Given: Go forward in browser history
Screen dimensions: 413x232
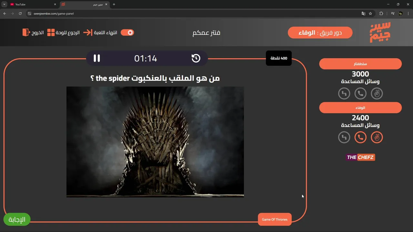Looking at the screenshot, I should (12, 14).
